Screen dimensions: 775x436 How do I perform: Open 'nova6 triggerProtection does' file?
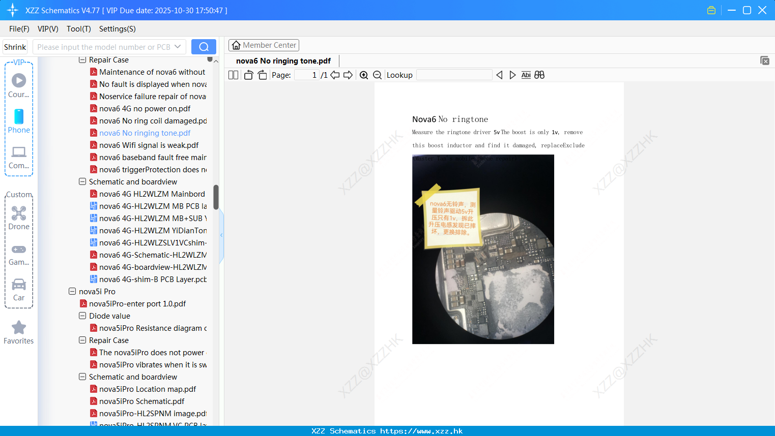(x=148, y=170)
